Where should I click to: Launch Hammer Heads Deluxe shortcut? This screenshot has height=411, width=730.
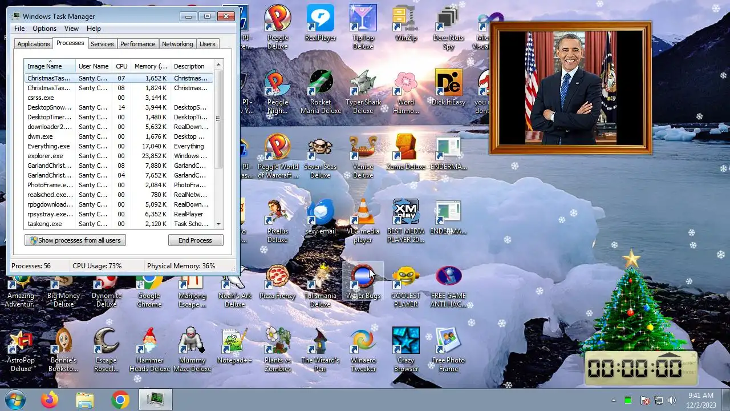coord(149,349)
